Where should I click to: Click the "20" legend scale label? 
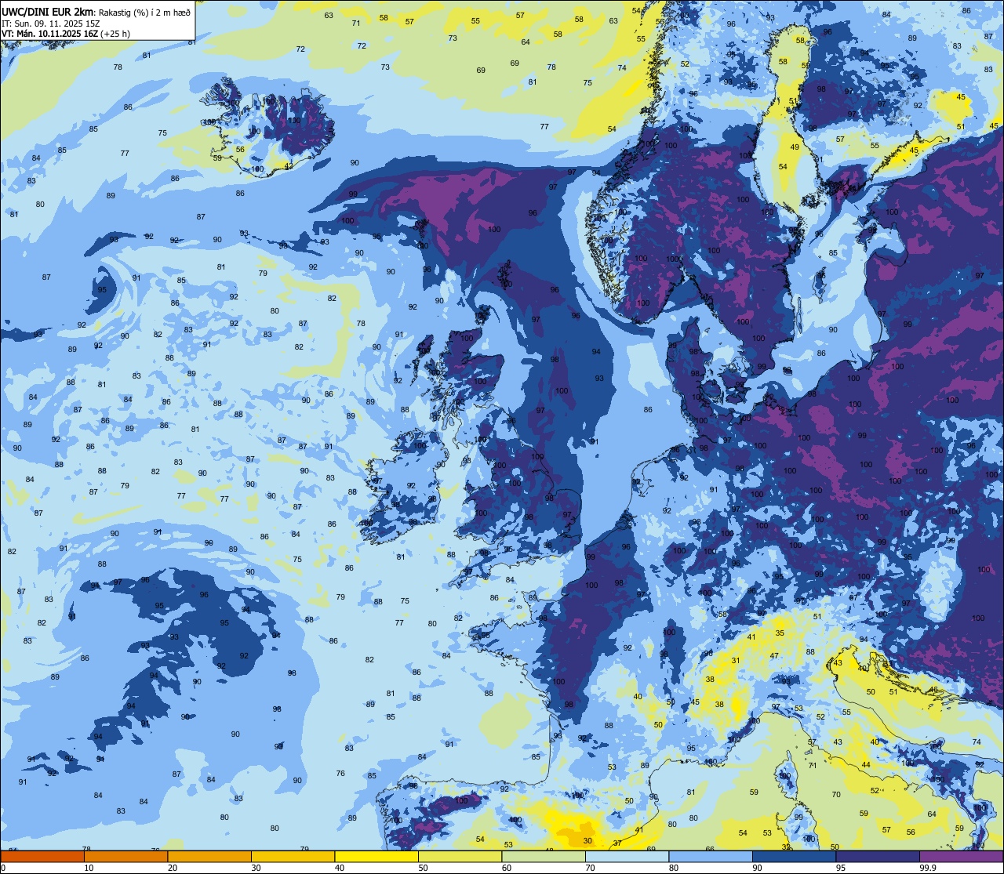[173, 868]
